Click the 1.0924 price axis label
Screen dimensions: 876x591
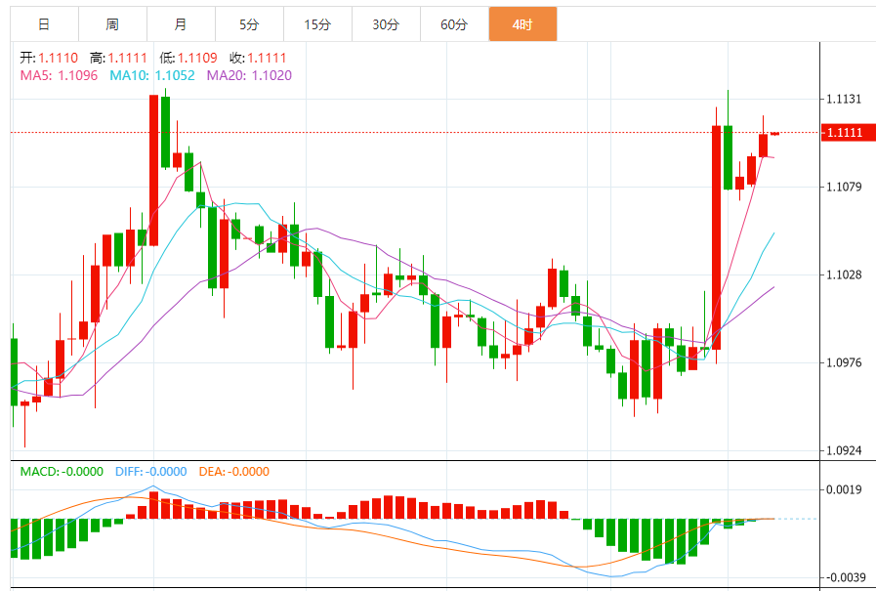[x=844, y=450]
